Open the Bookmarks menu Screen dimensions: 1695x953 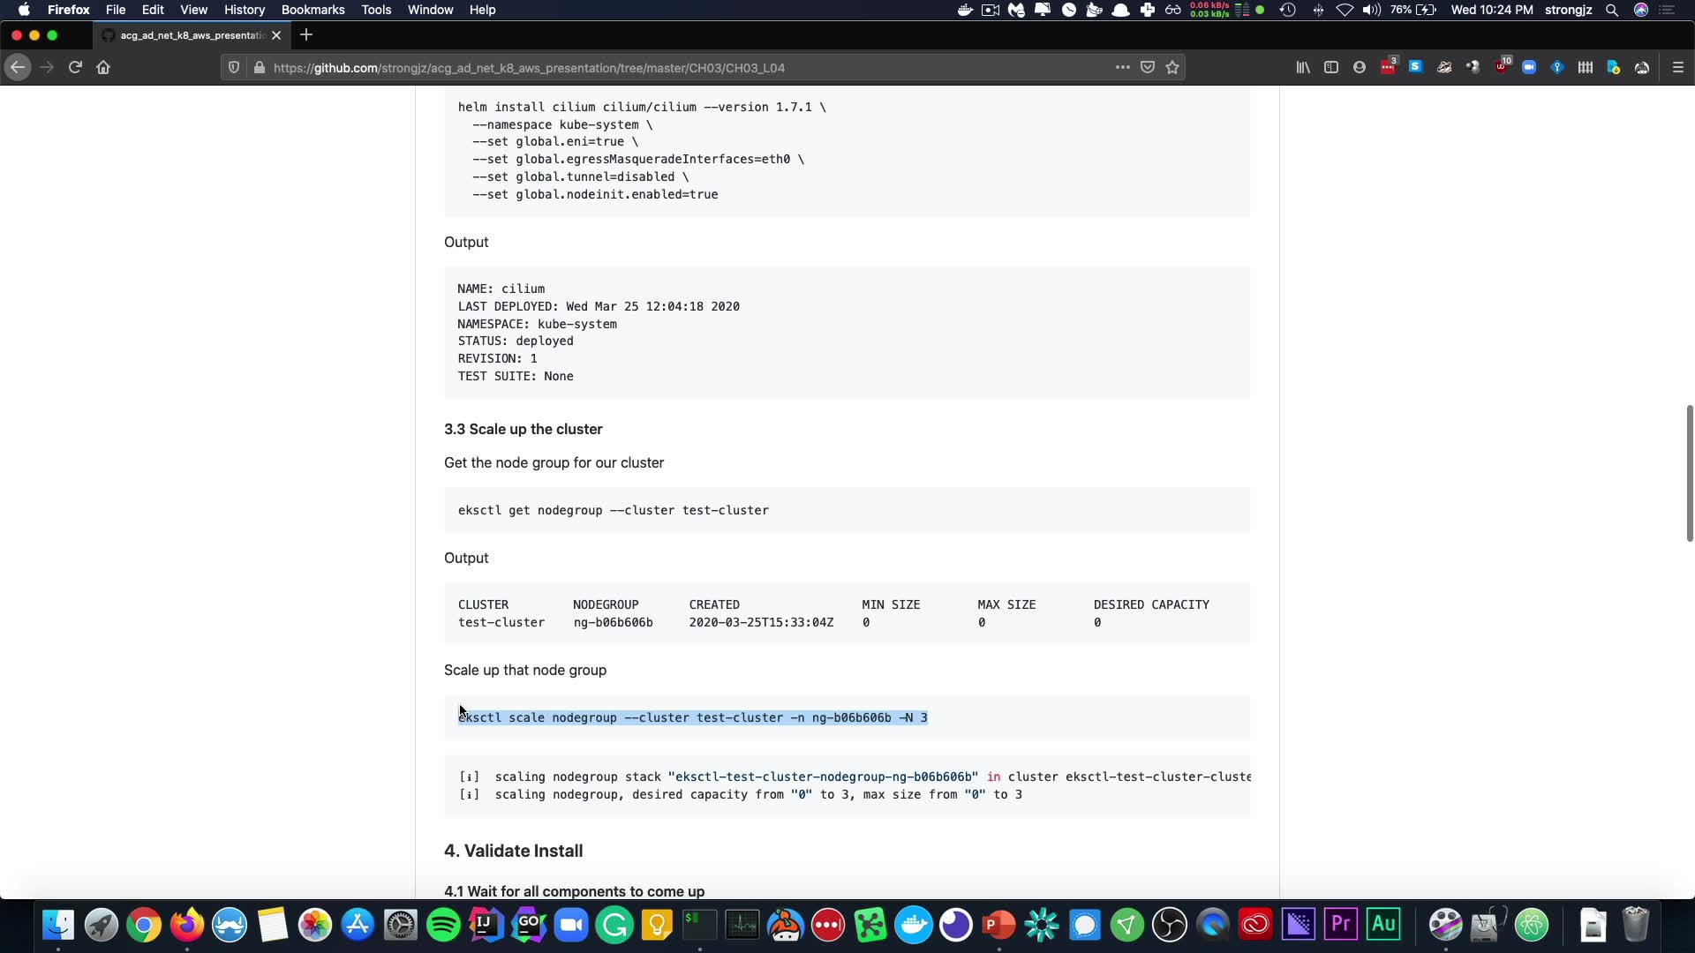point(313,10)
